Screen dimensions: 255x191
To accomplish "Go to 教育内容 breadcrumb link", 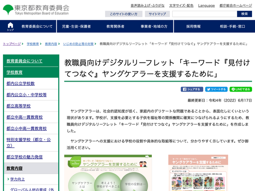I will pyautogui.click(x=51, y=44).
